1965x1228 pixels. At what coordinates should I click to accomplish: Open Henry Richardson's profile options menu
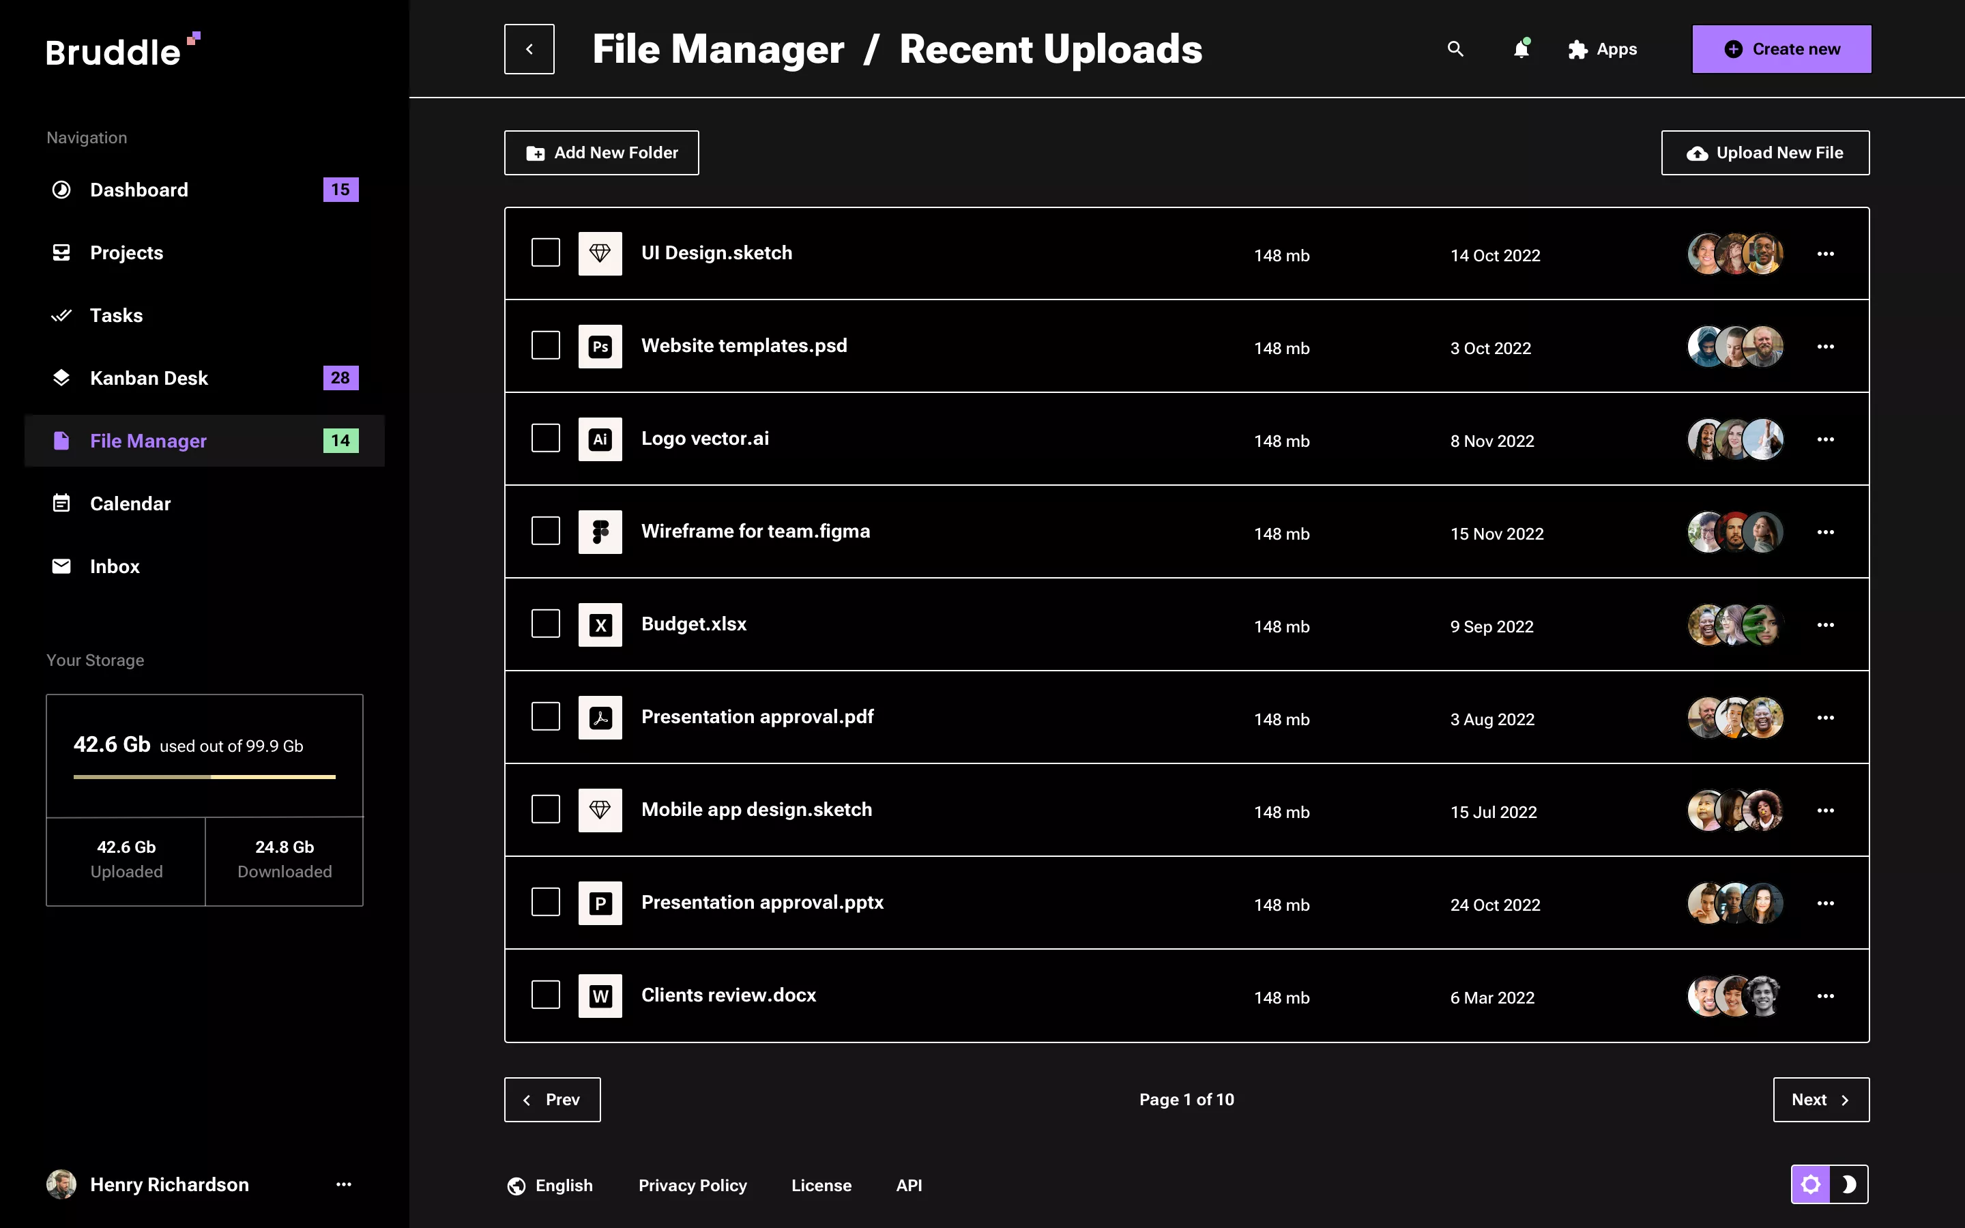click(x=345, y=1184)
